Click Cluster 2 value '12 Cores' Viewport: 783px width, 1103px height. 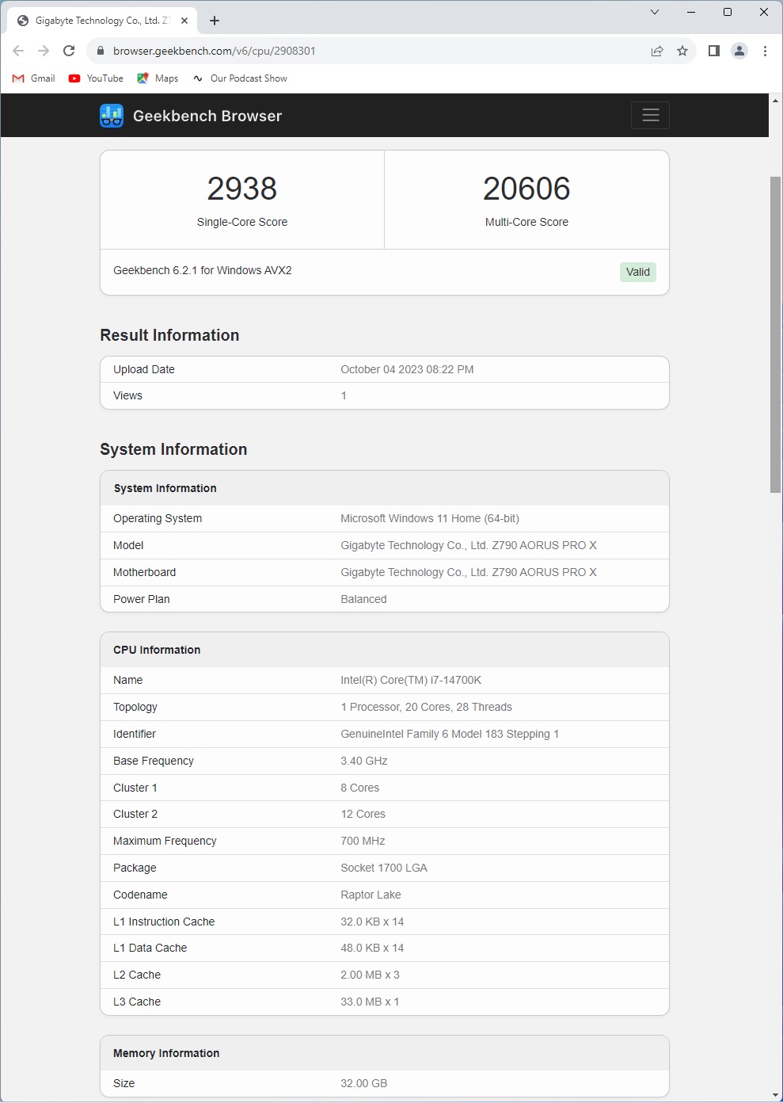pyautogui.click(x=363, y=814)
